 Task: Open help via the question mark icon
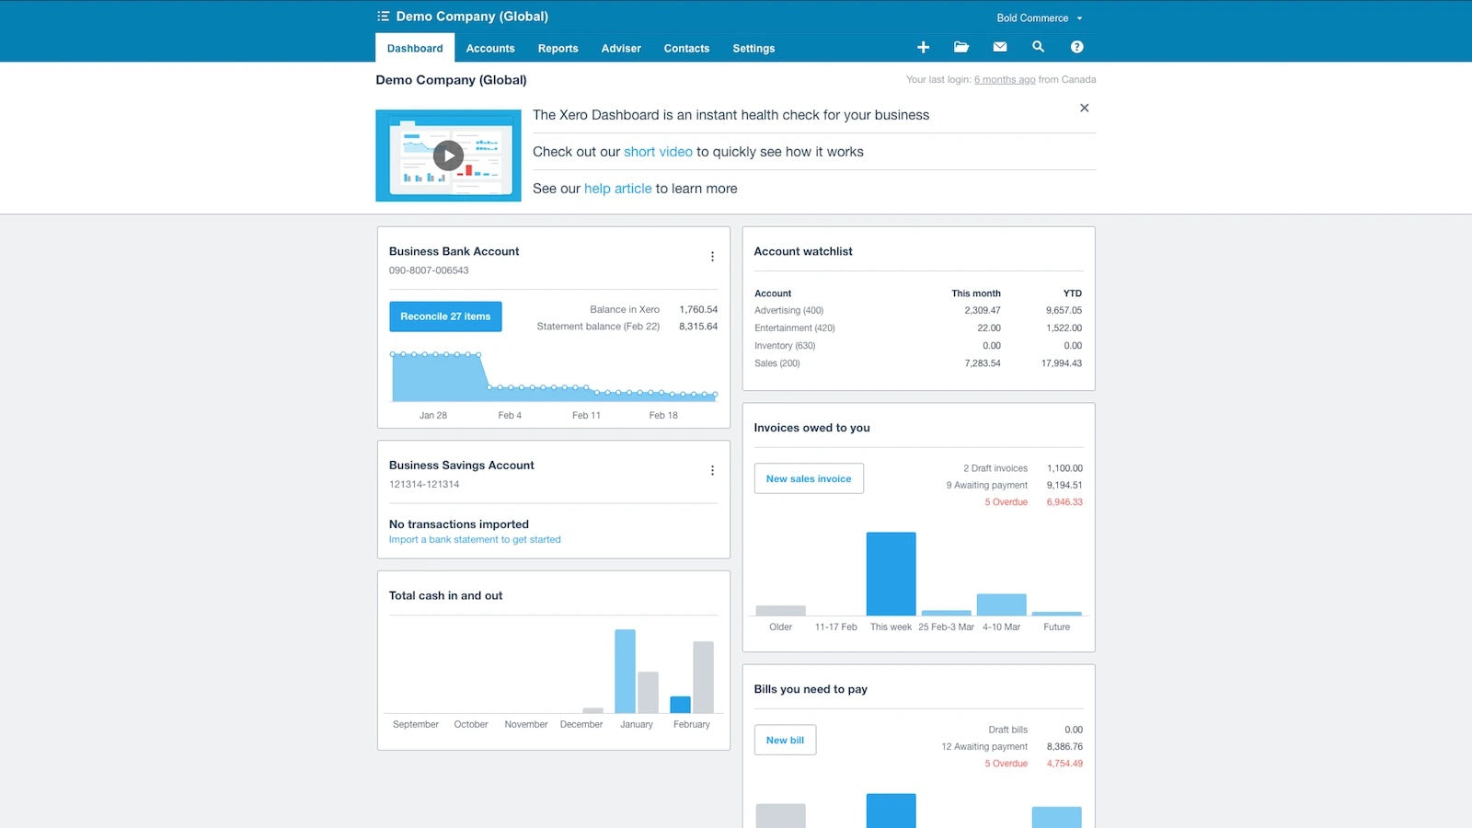[x=1077, y=47]
